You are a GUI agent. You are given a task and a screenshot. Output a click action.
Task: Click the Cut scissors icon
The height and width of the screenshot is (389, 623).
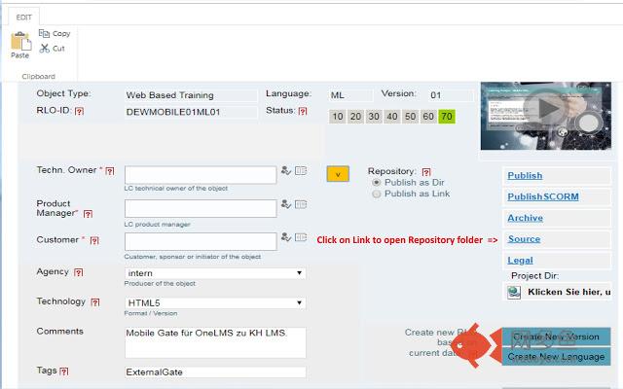pos(44,49)
